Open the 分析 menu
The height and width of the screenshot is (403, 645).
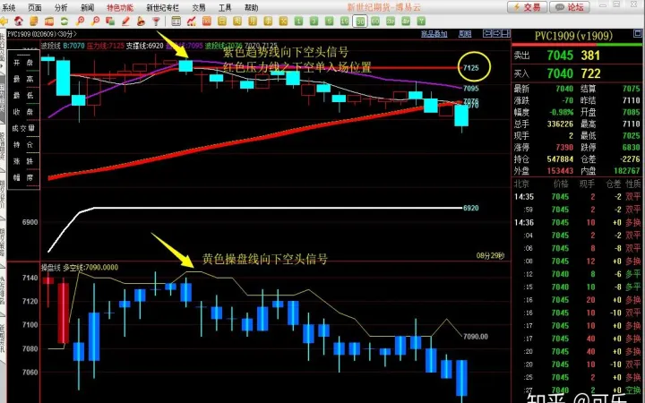tap(61, 6)
